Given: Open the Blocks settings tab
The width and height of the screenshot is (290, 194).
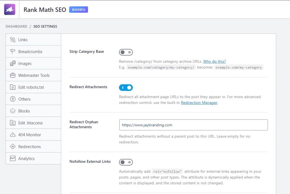Looking at the screenshot, I should (x=33, y=111).
